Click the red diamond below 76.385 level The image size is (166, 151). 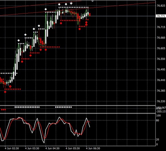[x=5, y=92]
